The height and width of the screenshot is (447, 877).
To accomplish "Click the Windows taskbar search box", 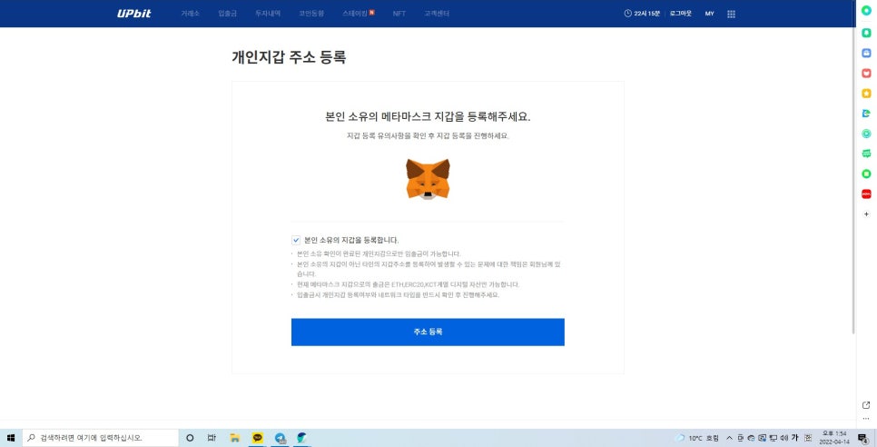I will point(100,438).
